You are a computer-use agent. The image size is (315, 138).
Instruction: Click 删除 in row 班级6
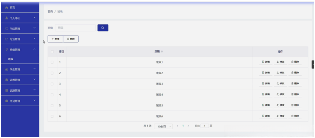(295, 116)
